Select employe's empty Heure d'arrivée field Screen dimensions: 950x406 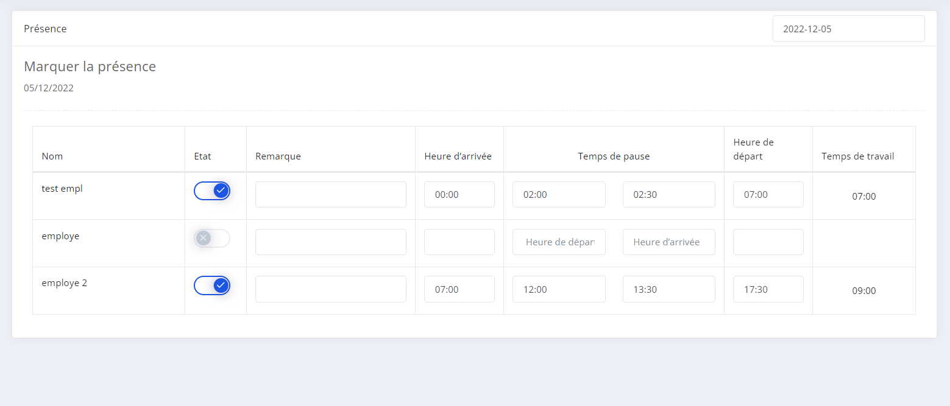(x=459, y=242)
